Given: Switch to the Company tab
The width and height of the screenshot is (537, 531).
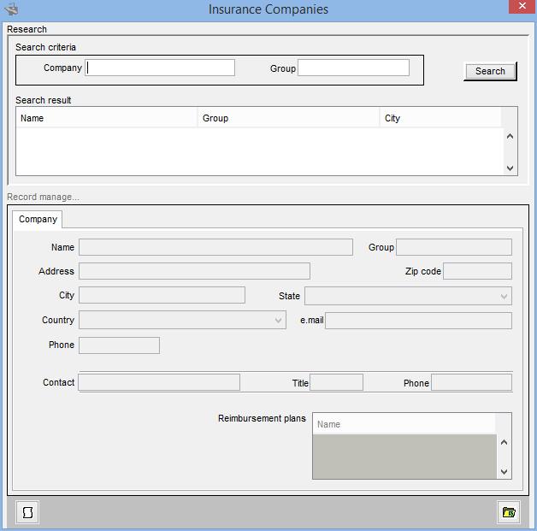Looking at the screenshot, I should point(38,220).
